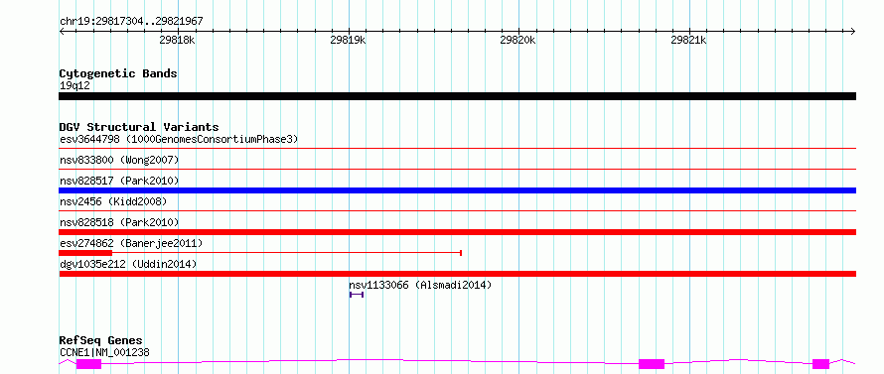
Task: Click the small purple nsv1133066 variant glyph
Action: [x=357, y=295]
